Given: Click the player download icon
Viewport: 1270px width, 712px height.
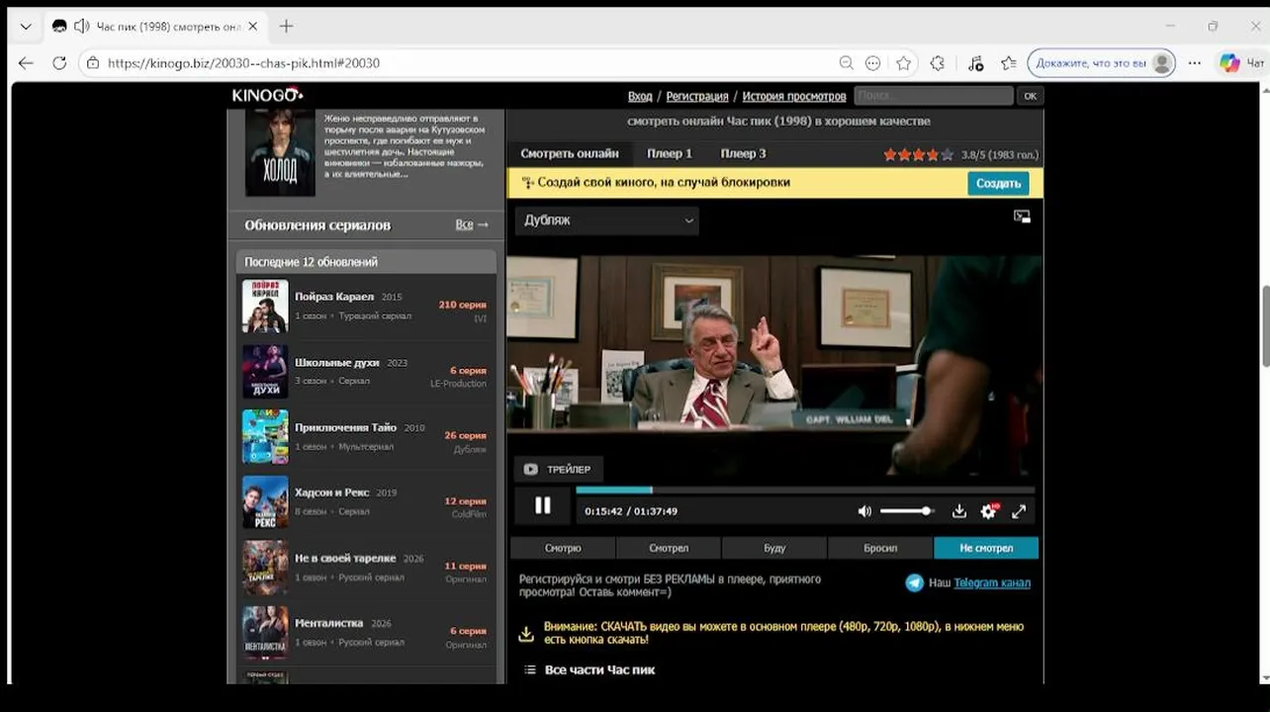Looking at the screenshot, I should coord(958,511).
